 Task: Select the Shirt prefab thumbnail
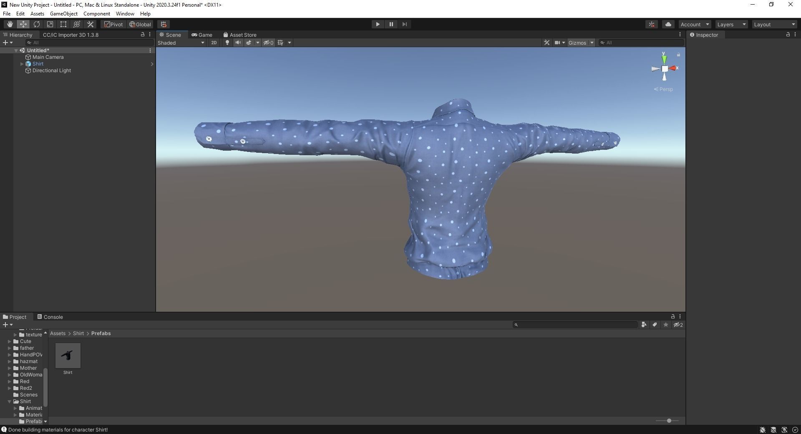68,356
